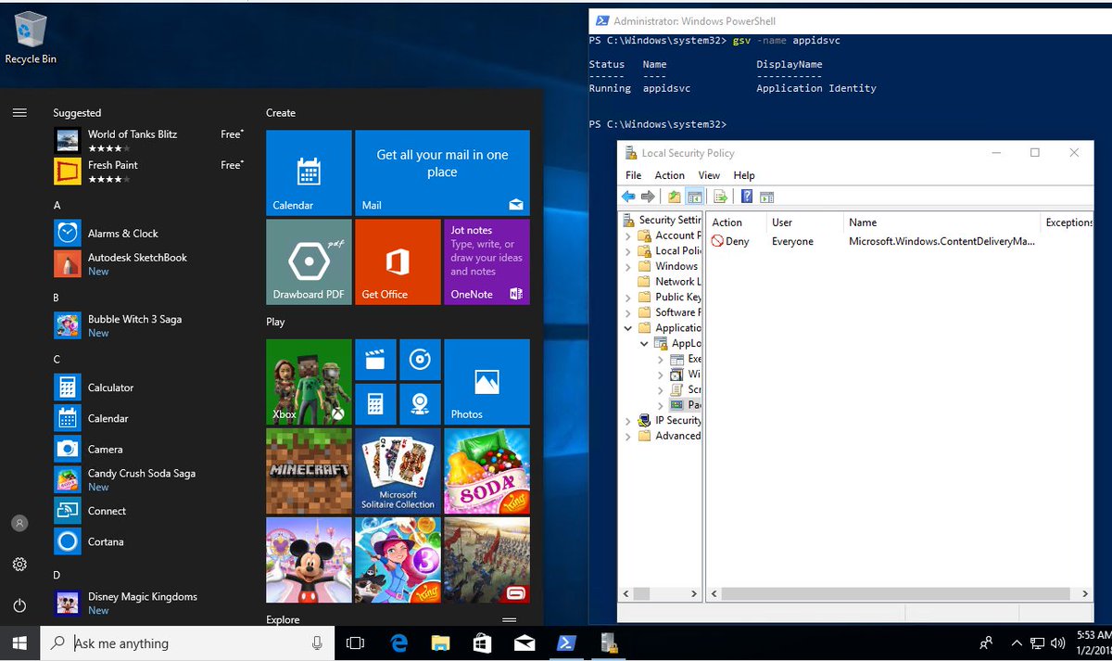
Task: Expand the Software Restriction Policies node
Action: pos(628,312)
